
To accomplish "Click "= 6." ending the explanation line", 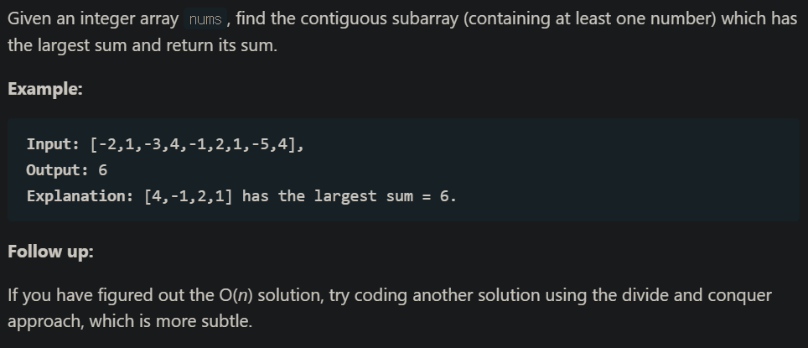I will click(439, 196).
